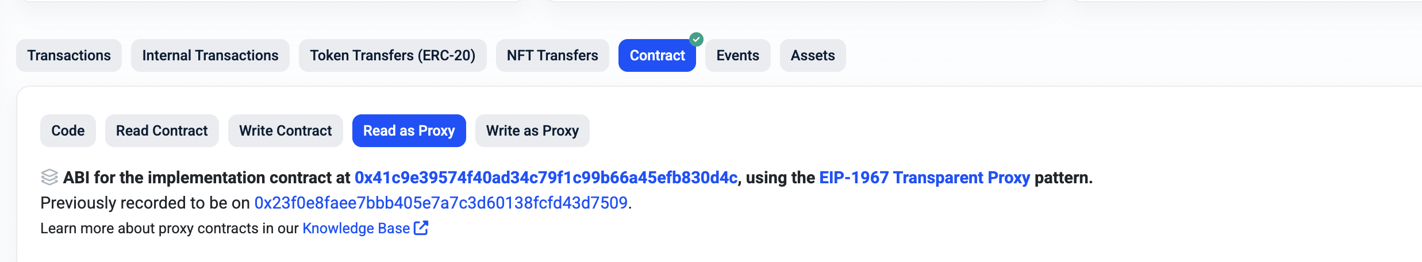Image resolution: width=1422 pixels, height=262 pixels.
Task: View the NFT Transfers tab
Action: click(x=552, y=56)
